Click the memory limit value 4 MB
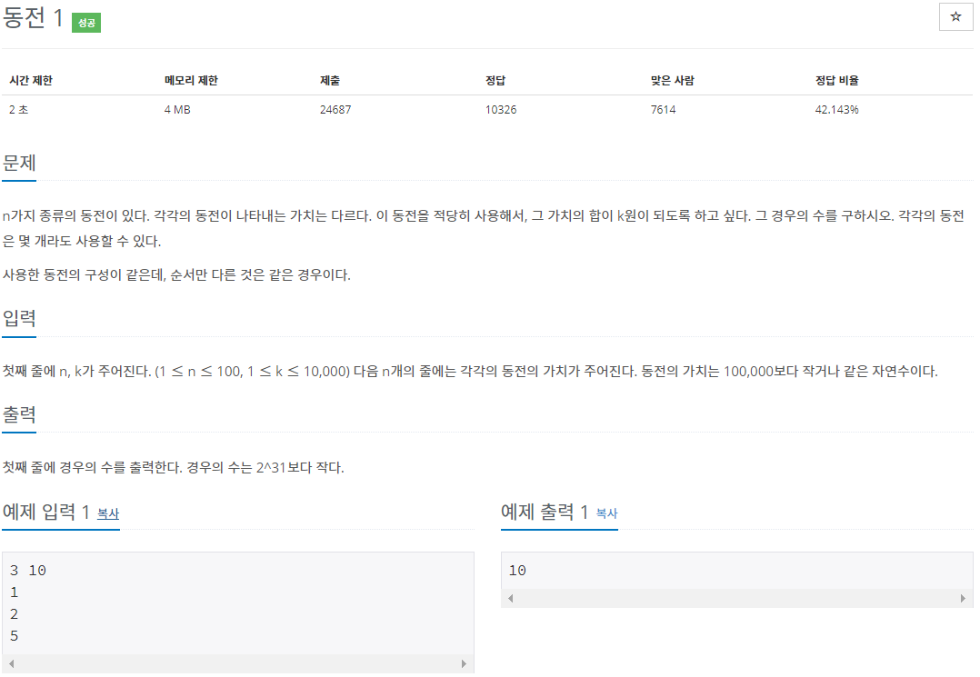Screen dimensions: 980x677 [x=177, y=110]
